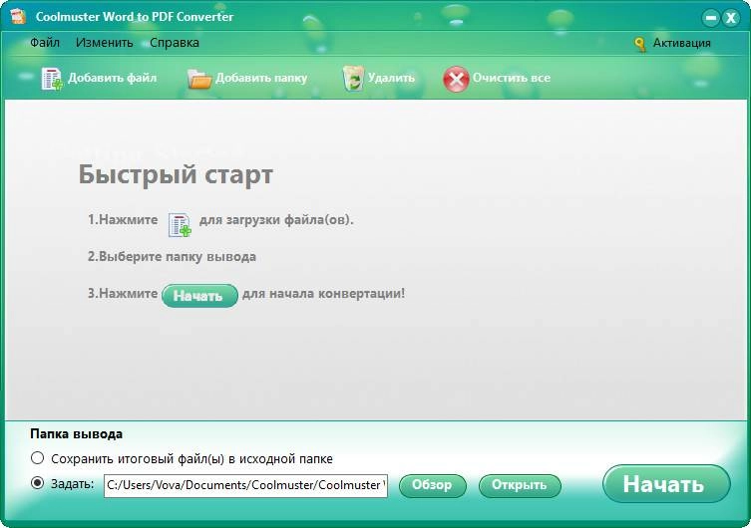Open the Файл menu

[45, 43]
